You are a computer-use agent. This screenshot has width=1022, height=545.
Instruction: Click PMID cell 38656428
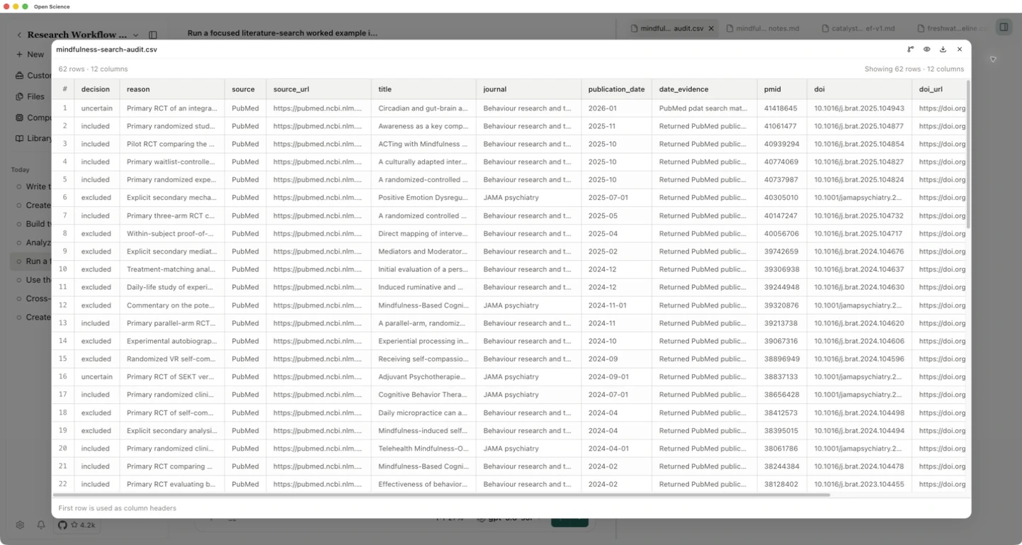780,395
